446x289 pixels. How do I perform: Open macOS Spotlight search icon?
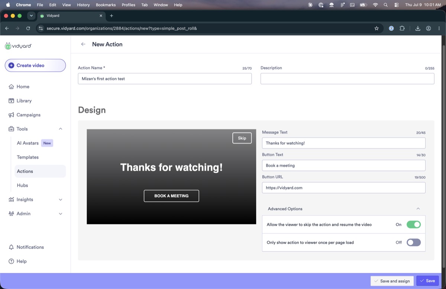point(385,5)
